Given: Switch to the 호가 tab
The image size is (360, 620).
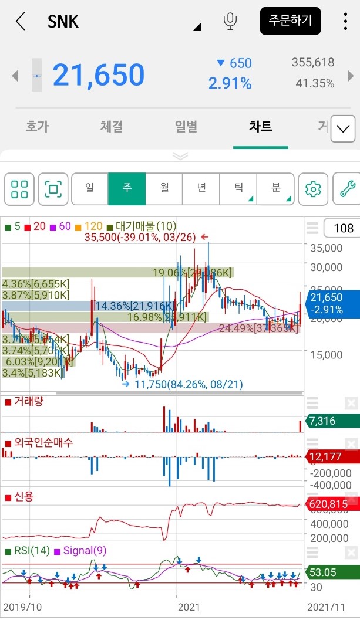Looking at the screenshot, I should 37,127.
